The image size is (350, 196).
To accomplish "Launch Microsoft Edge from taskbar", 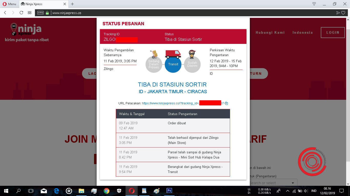I will [56, 191].
